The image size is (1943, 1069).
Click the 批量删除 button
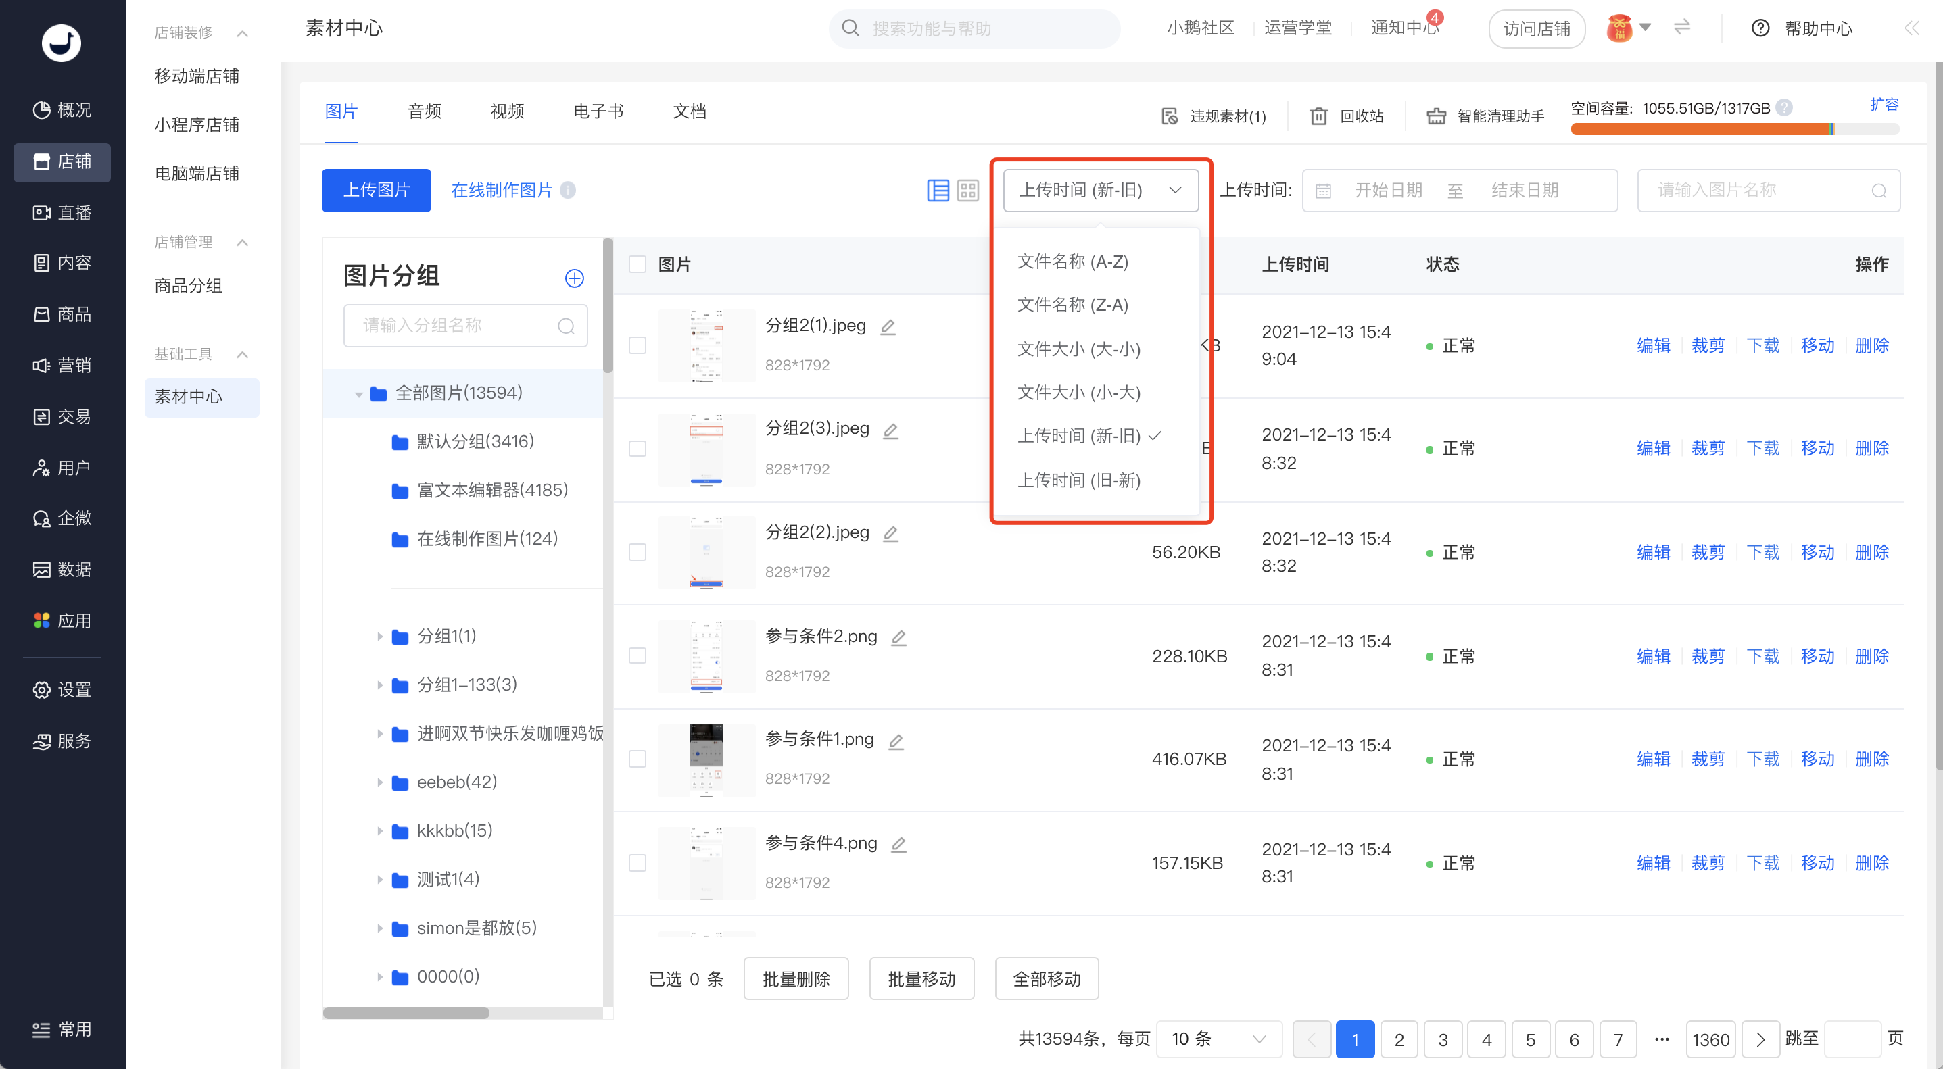click(x=796, y=979)
